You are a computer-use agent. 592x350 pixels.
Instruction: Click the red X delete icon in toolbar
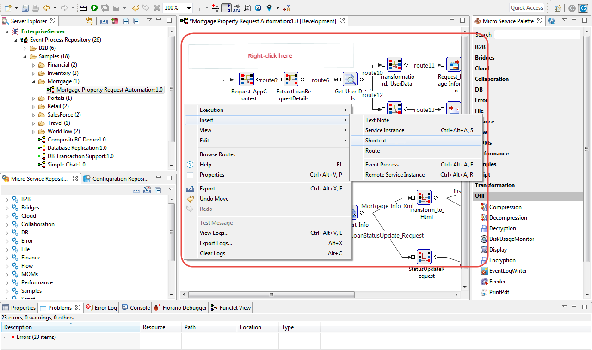(x=157, y=8)
